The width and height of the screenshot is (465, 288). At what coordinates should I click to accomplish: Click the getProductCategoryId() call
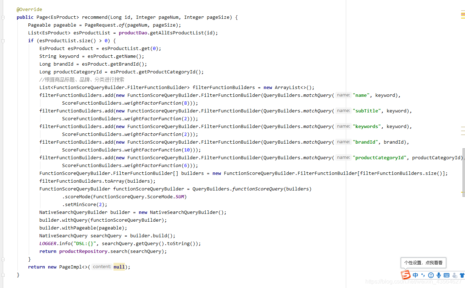click(x=170, y=72)
